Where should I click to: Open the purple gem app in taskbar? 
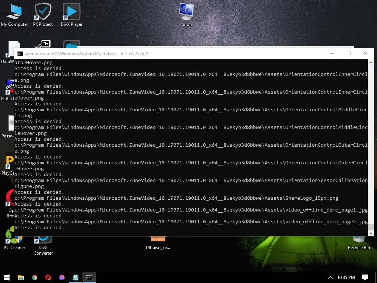[62, 277]
